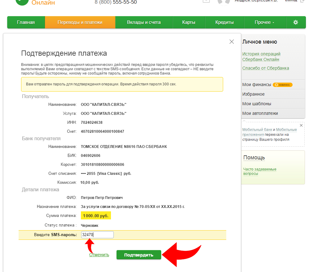Switch to Вклады и счета tab
This screenshot has height=272, width=309.
(x=144, y=22)
